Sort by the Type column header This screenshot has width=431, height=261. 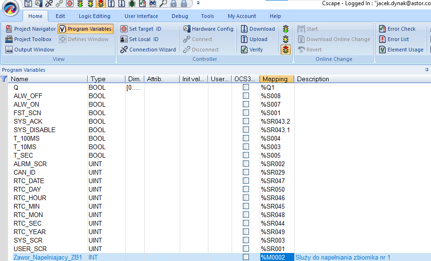107,79
